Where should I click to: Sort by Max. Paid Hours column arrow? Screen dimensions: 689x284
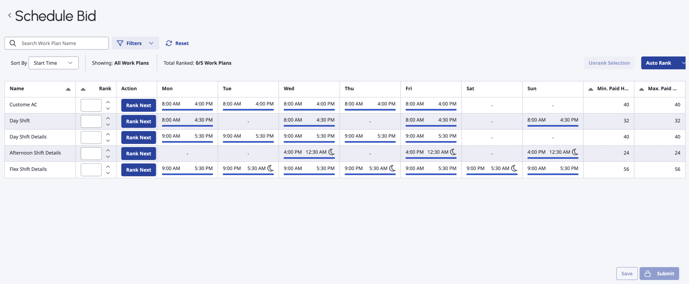tap(642, 89)
